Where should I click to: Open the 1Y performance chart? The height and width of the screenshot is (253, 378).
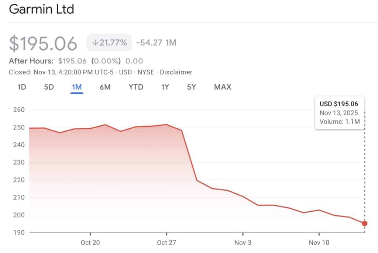pos(165,87)
